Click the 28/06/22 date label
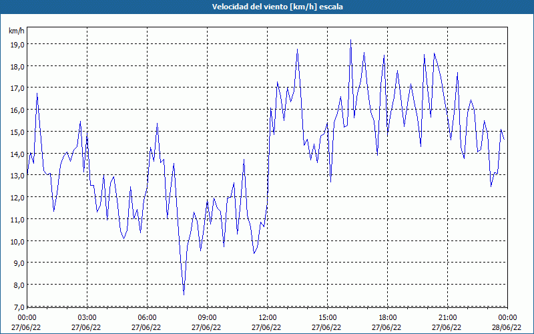Image resolution: width=534 pixels, height=334 pixels. [x=507, y=327]
